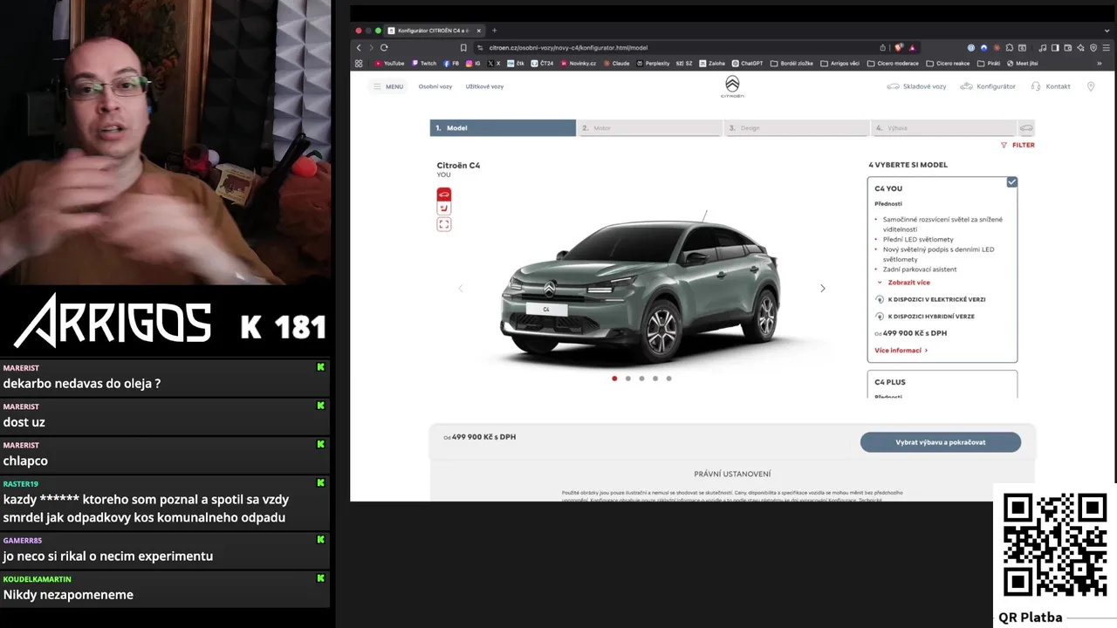Screen dimensions: 1117x628
Task: Click K DISPOZICI HYBRIDNÍ VERZE text
Action: point(931,317)
